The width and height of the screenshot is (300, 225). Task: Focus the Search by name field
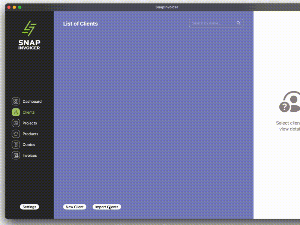click(216, 23)
